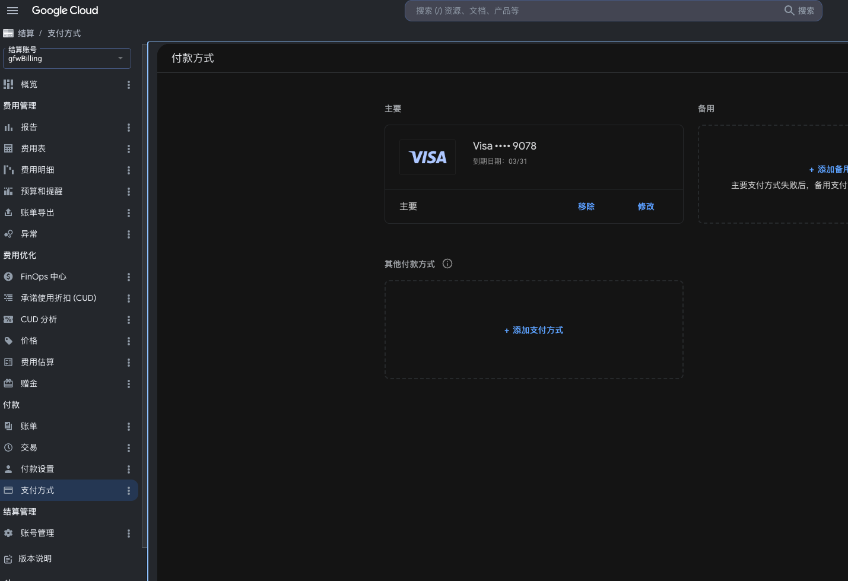Click 修改 to edit the Visa card
This screenshot has width=848, height=581.
coord(646,207)
